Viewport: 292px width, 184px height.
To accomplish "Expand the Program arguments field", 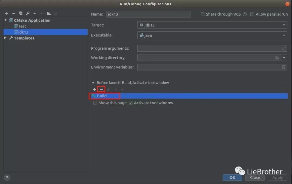I will point(284,49).
